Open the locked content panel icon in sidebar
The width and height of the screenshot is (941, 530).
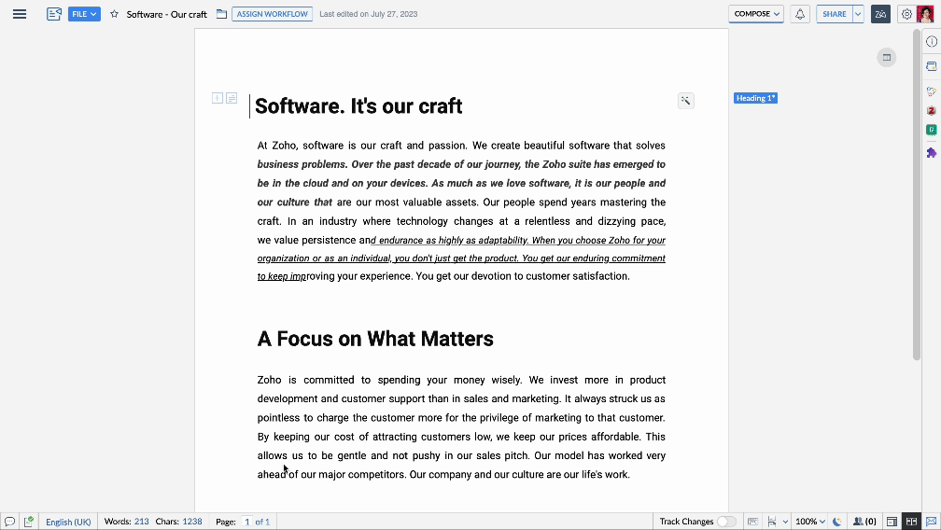(932, 66)
